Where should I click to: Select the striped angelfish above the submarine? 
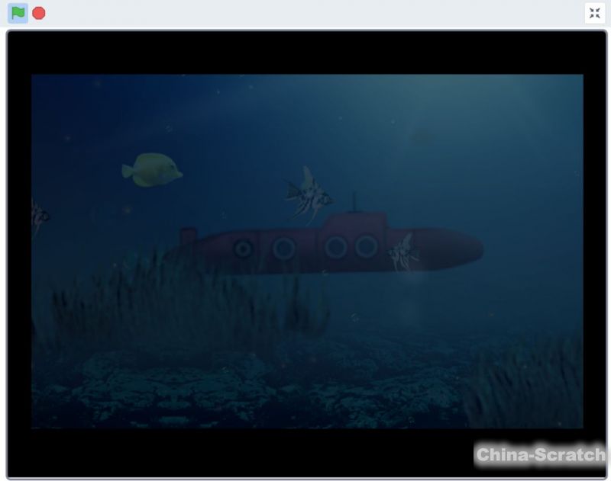[x=309, y=195]
